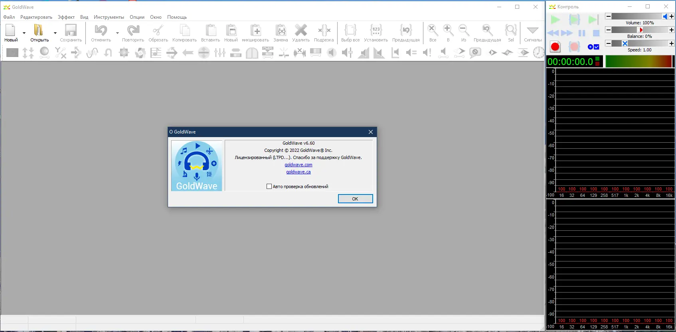Expand the Отменить undo history dropdown arrow
This screenshot has height=332, width=676.
(x=117, y=33)
